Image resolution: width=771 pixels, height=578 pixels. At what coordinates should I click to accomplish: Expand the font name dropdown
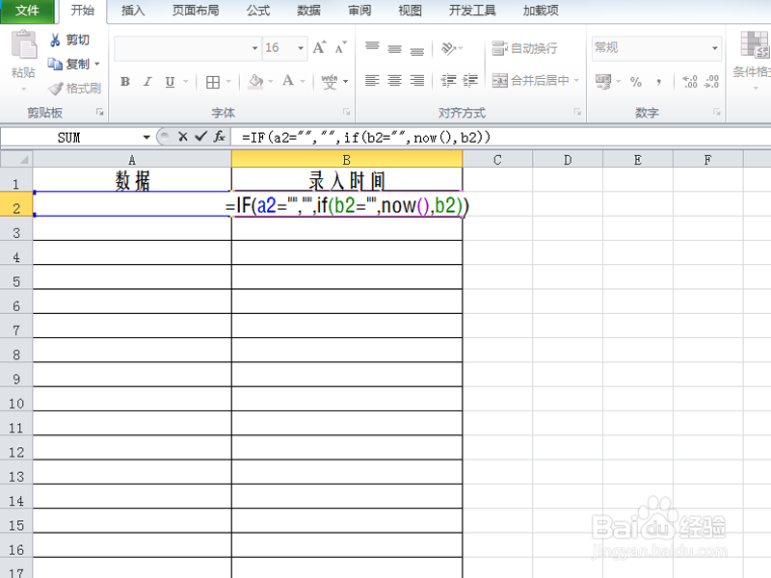coord(254,48)
